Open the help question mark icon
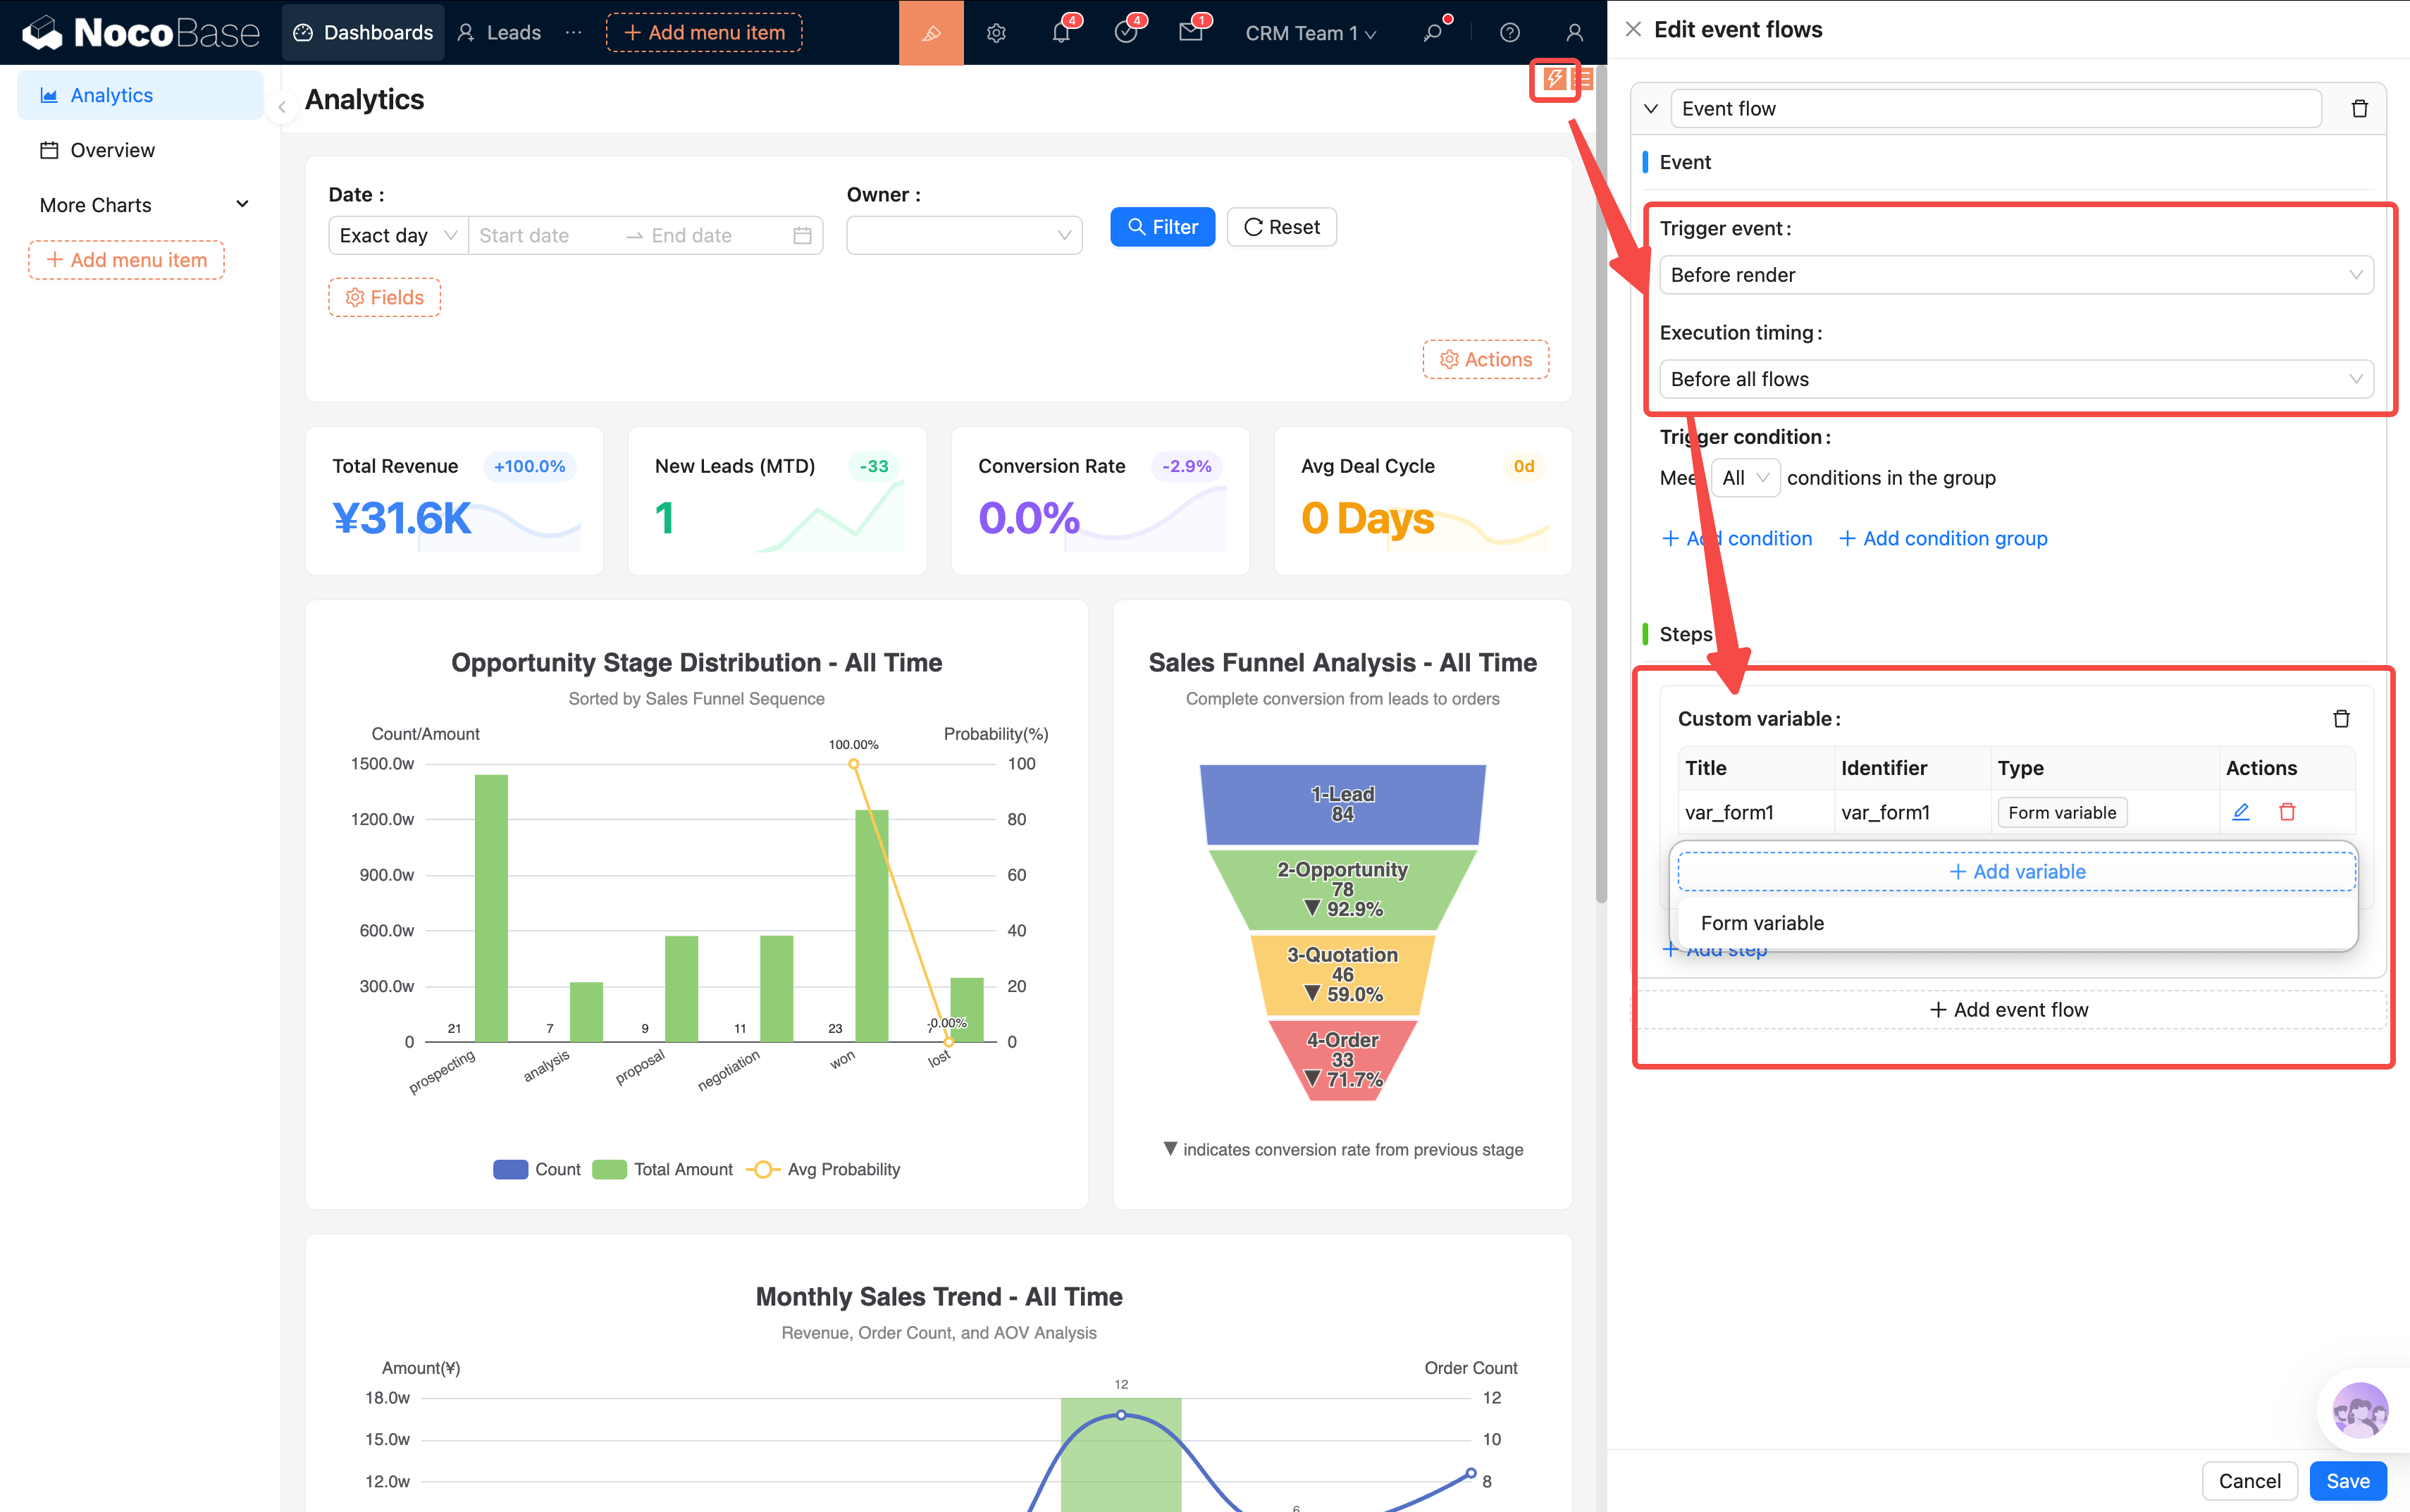Viewport: 2410px width, 1512px height. coord(1509,33)
